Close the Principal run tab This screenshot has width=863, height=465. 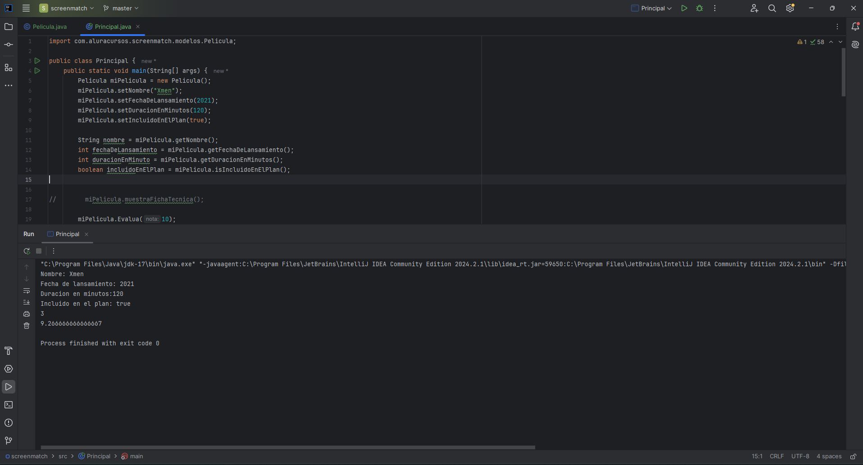coord(86,234)
